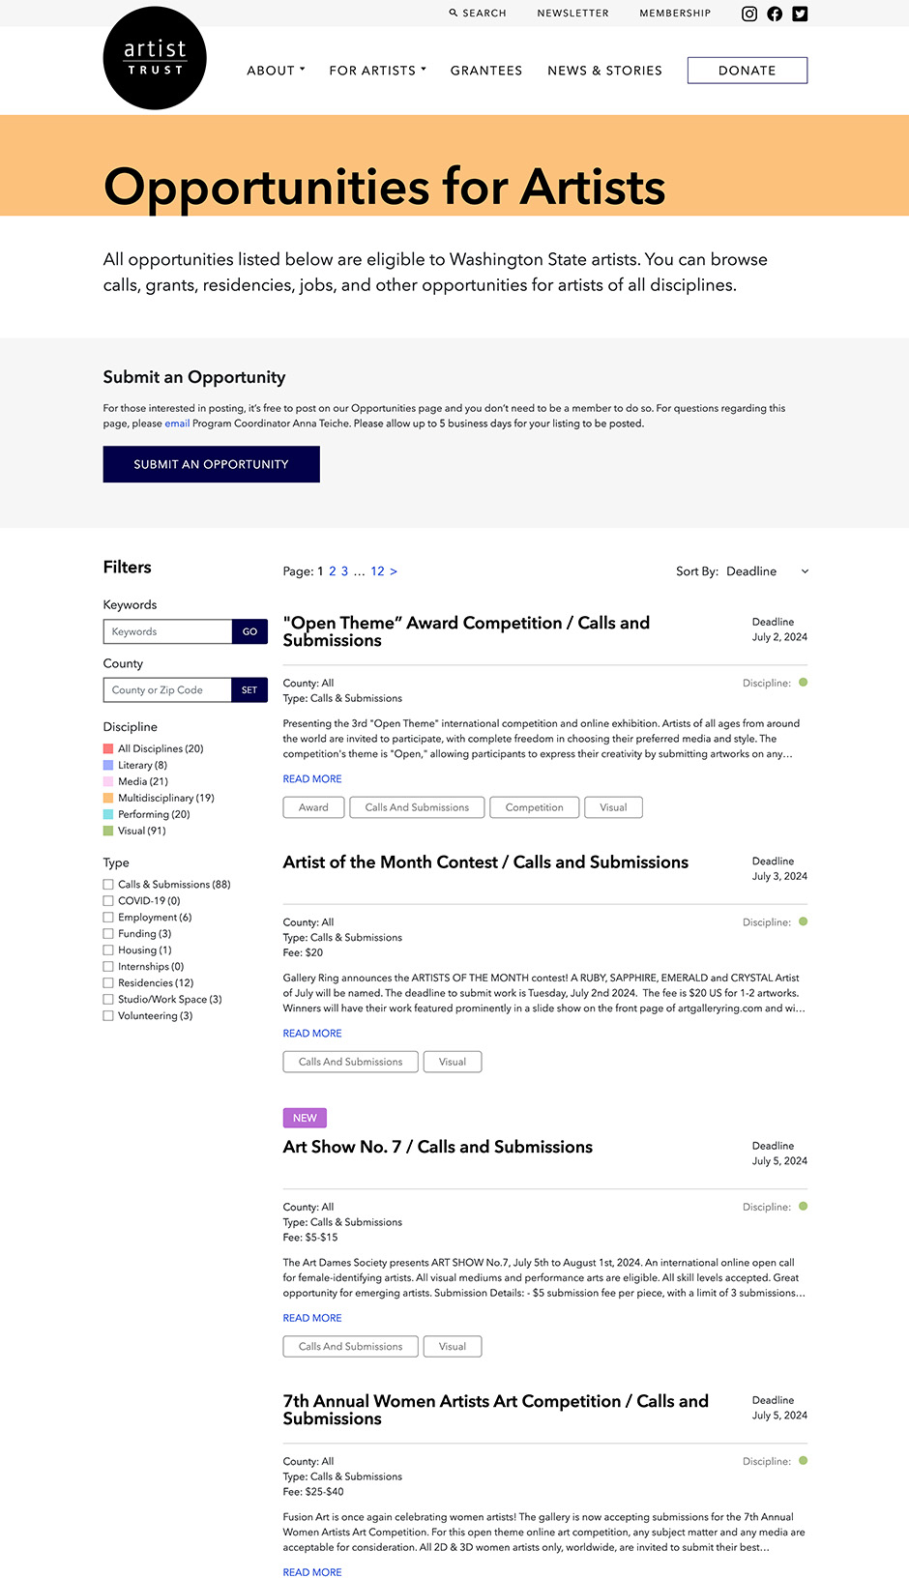909x1578 pixels.
Task: Click the County SET button
Action: click(249, 689)
